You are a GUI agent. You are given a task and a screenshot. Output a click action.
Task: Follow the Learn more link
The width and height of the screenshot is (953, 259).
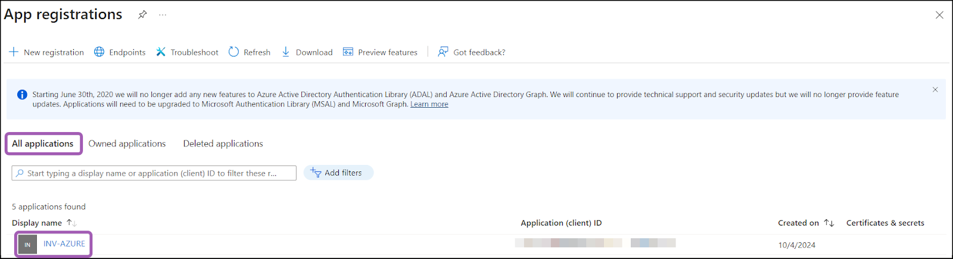[429, 104]
